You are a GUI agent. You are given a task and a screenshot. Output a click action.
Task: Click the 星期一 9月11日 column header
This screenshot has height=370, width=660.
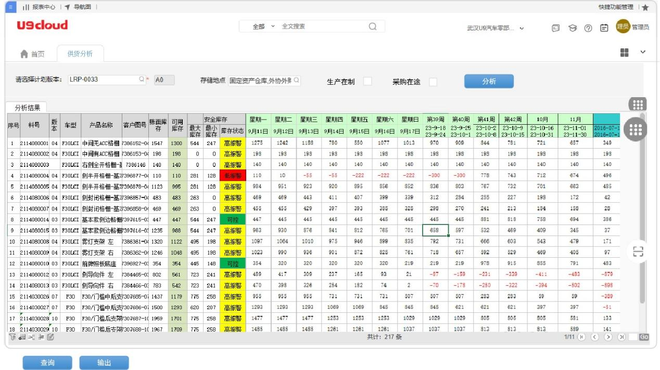point(259,125)
